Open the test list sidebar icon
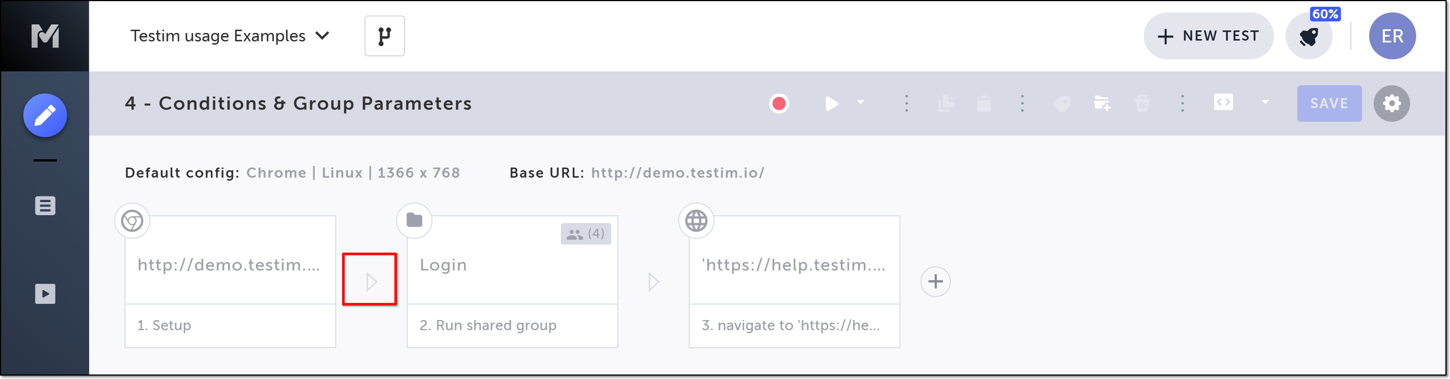Viewport: 1450px width, 379px height. coord(45,206)
